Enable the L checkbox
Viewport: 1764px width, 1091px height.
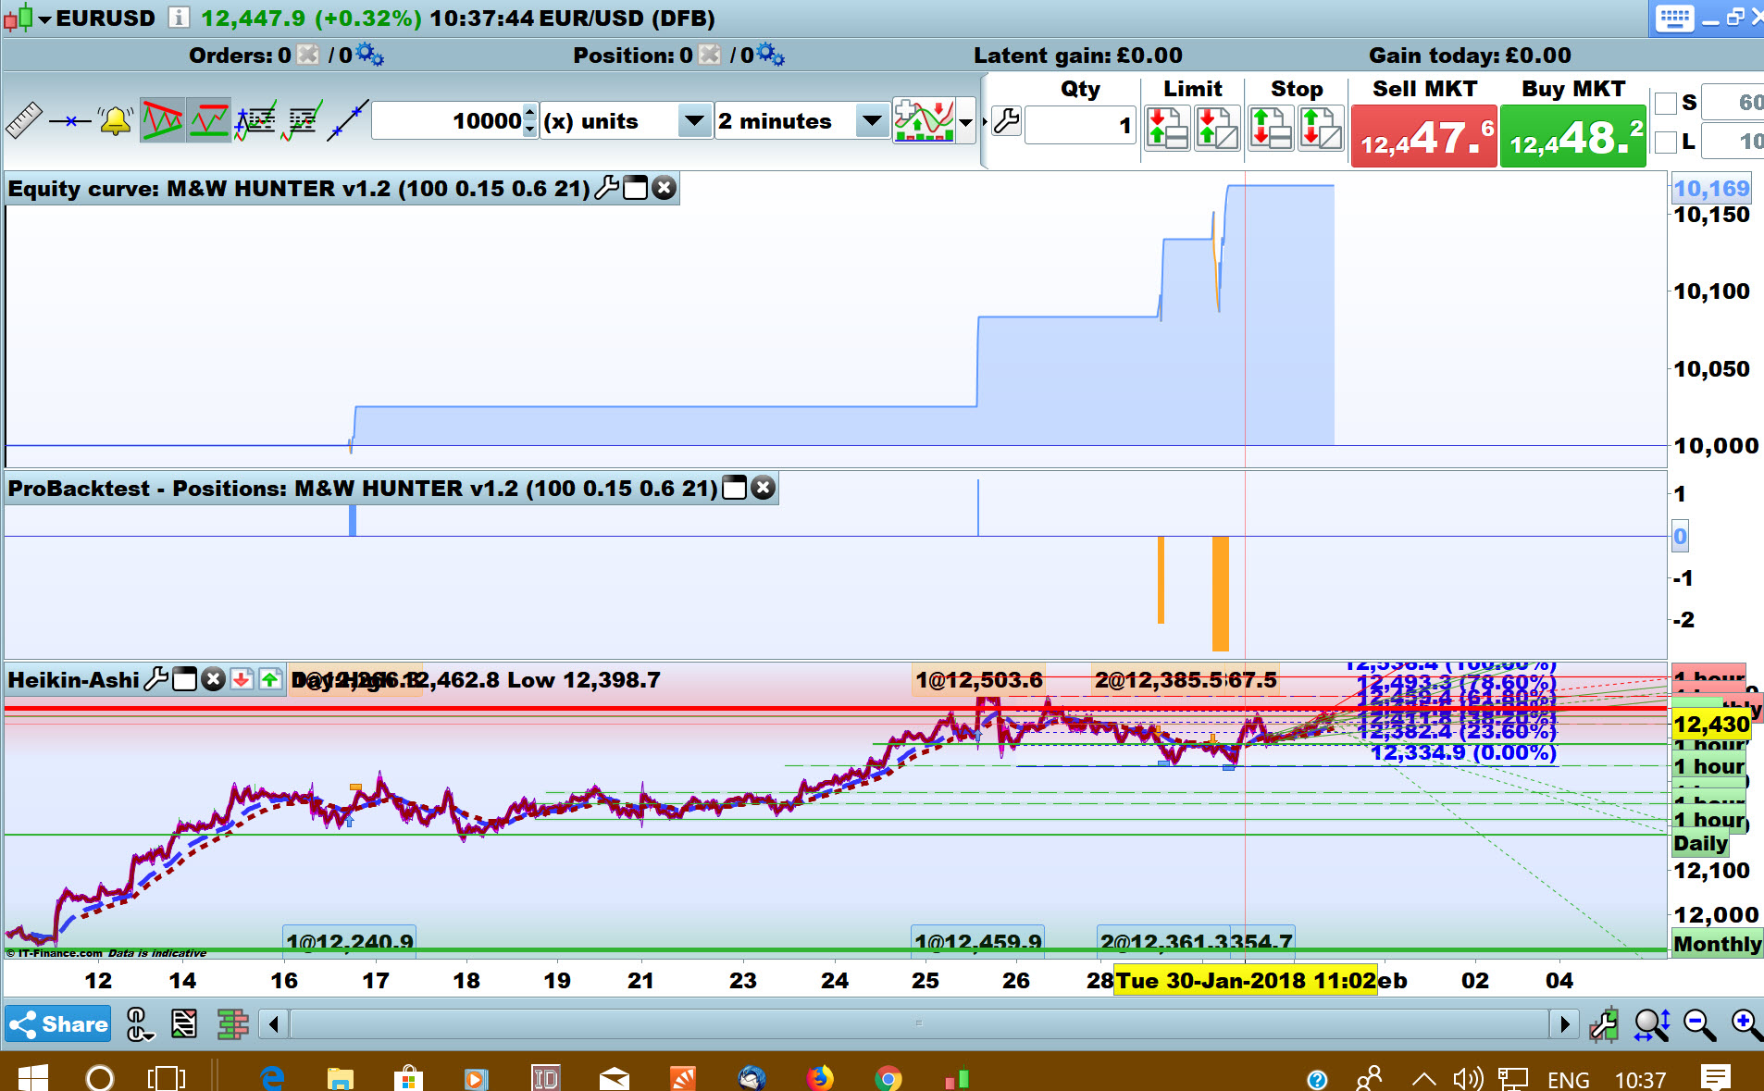point(1666,142)
